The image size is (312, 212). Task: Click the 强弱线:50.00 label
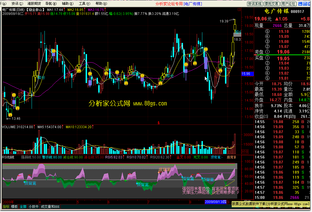pyautogui.click(x=31, y=157)
